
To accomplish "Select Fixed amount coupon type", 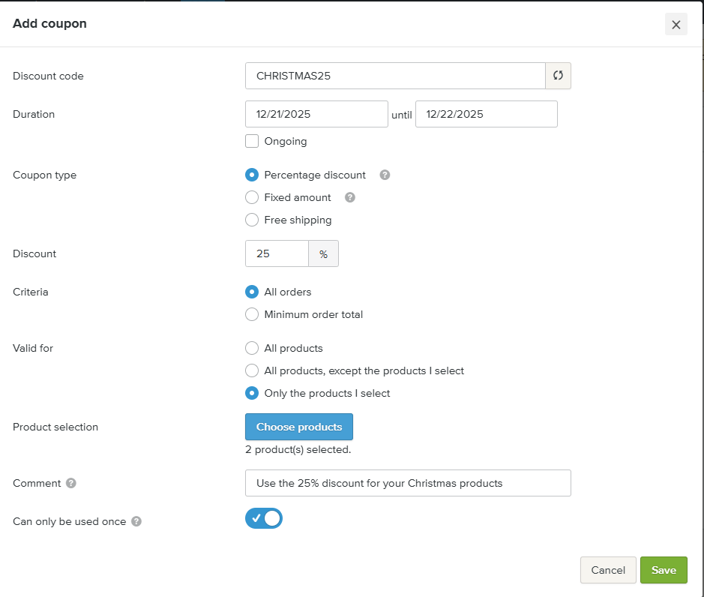I will click(252, 197).
